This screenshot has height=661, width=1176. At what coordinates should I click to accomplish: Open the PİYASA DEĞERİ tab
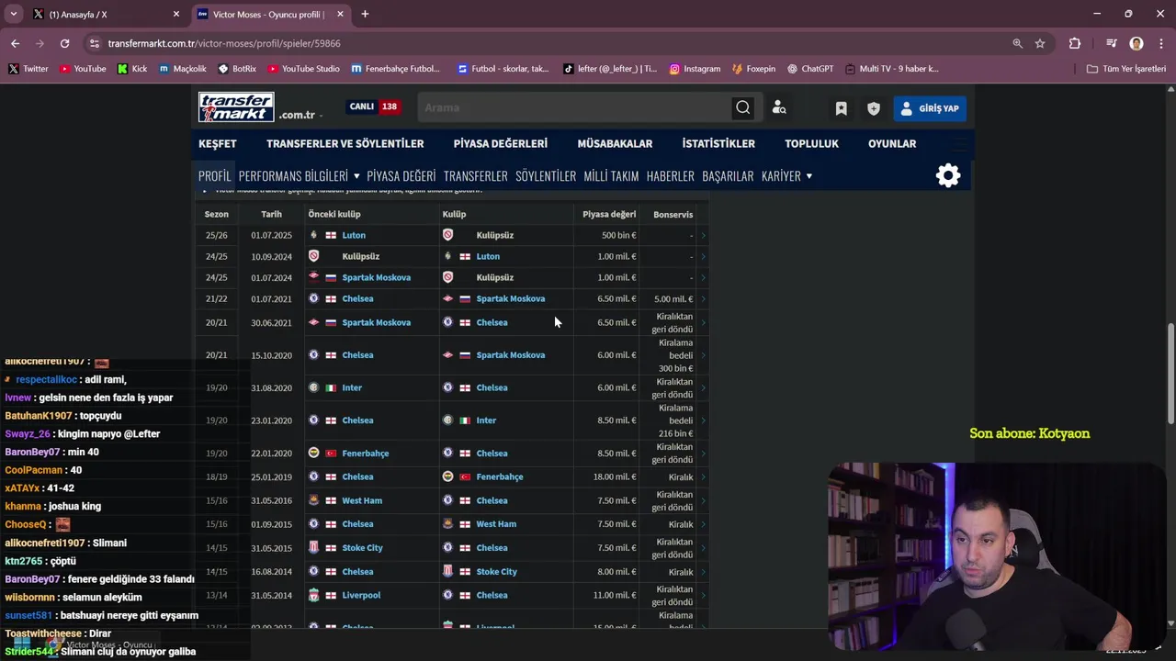pyautogui.click(x=401, y=176)
